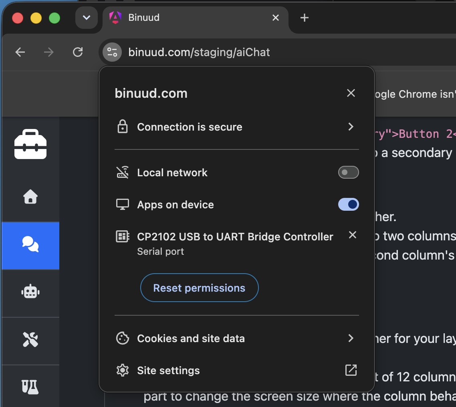456x407 pixels.
Task: Select the Binuud tab
Action: [x=196, y=18]
